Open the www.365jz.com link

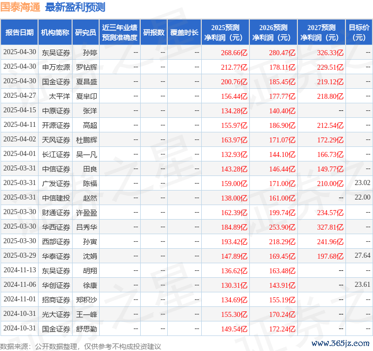340,343
